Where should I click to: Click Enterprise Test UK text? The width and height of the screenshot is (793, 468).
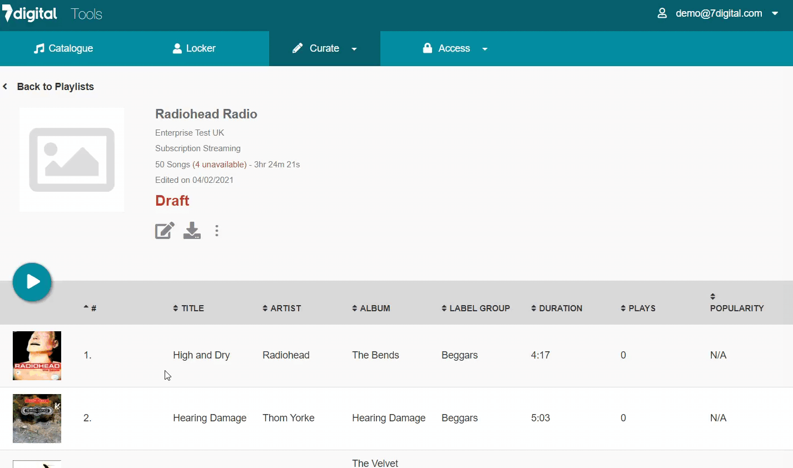tap(190, 133)
